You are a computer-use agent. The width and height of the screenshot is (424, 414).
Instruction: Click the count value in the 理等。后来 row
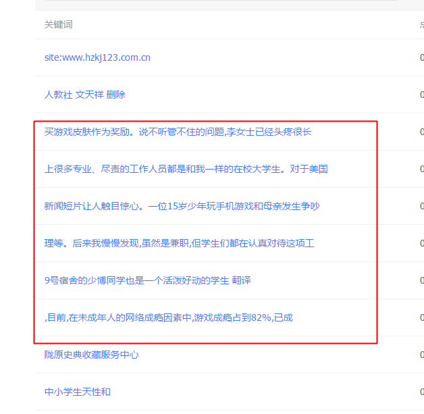pos(421,243)
